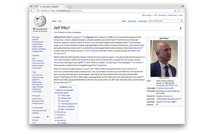This screenshot has height=134, width=214.
Task: Click the Chrome profile avatar icon
Action: 183,6
